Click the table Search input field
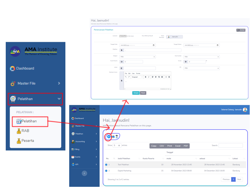The height and width of the screenshot is (190, 251). 230,145
